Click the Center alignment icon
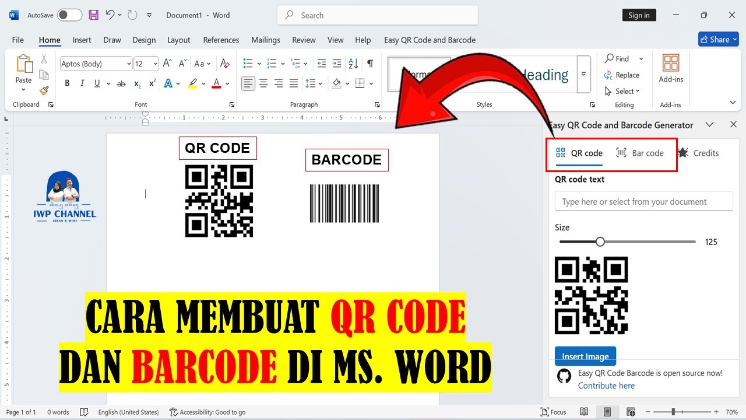Screen dimensions: 746x420 tap(263, 83)
